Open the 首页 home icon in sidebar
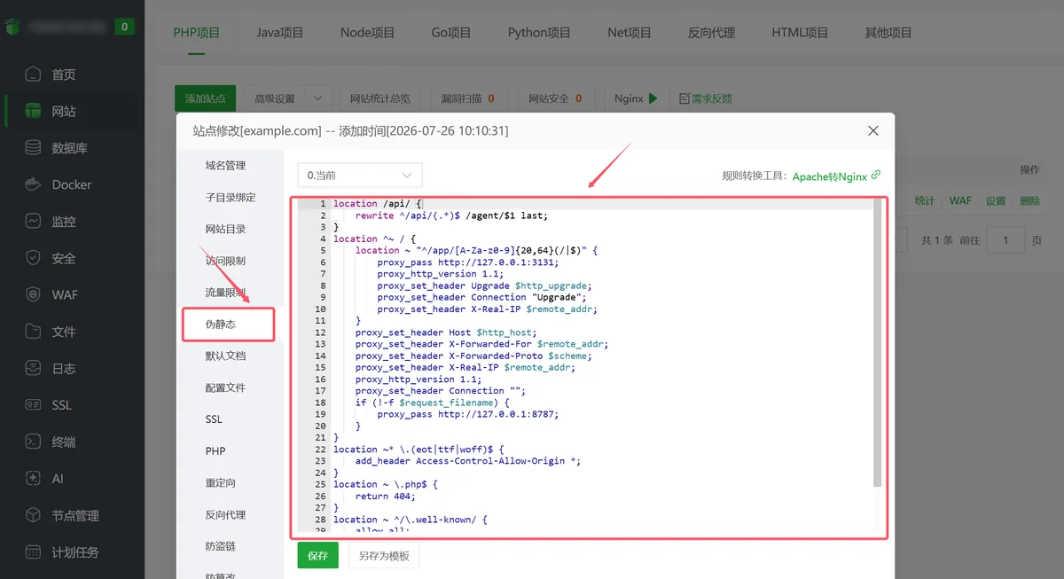This screenshot has width=1064, height=579. 34,74
